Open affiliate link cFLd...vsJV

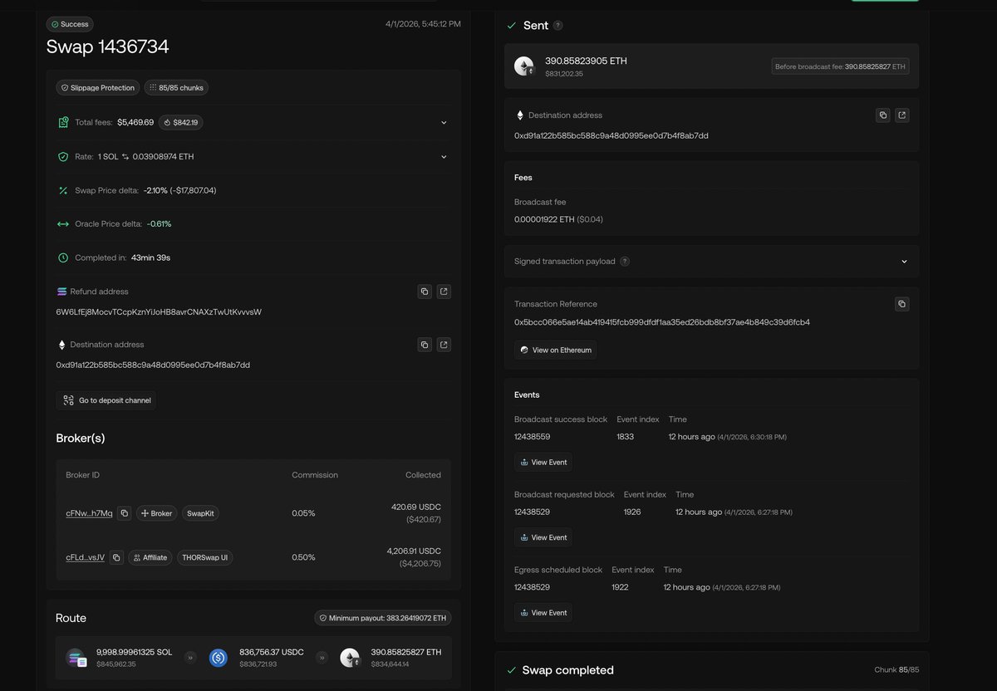click(x=86, y=557)
